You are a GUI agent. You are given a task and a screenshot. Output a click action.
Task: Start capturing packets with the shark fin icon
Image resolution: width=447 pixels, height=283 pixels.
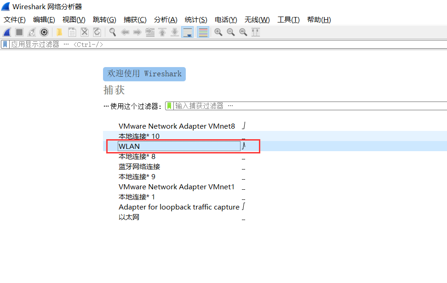(6, 32)
